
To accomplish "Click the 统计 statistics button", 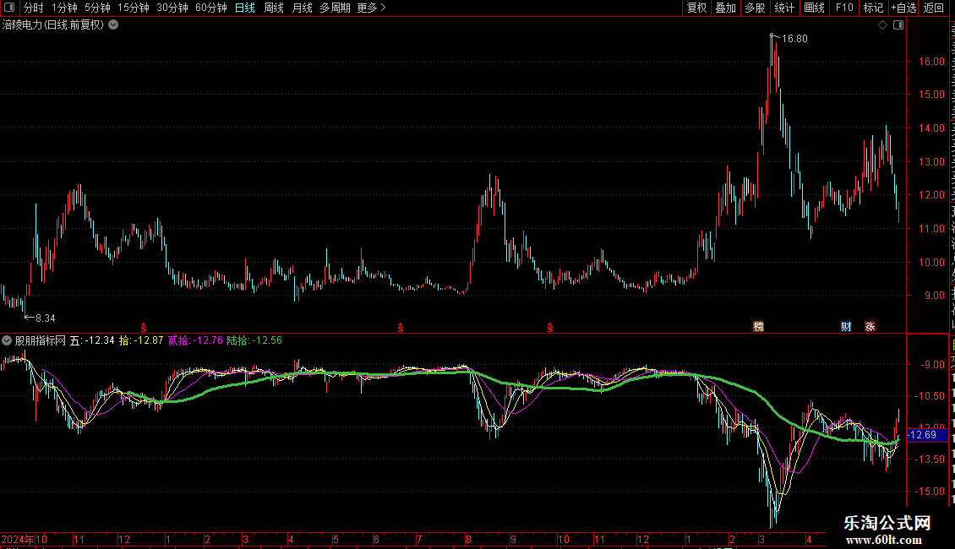I will [x=783, y=8].
